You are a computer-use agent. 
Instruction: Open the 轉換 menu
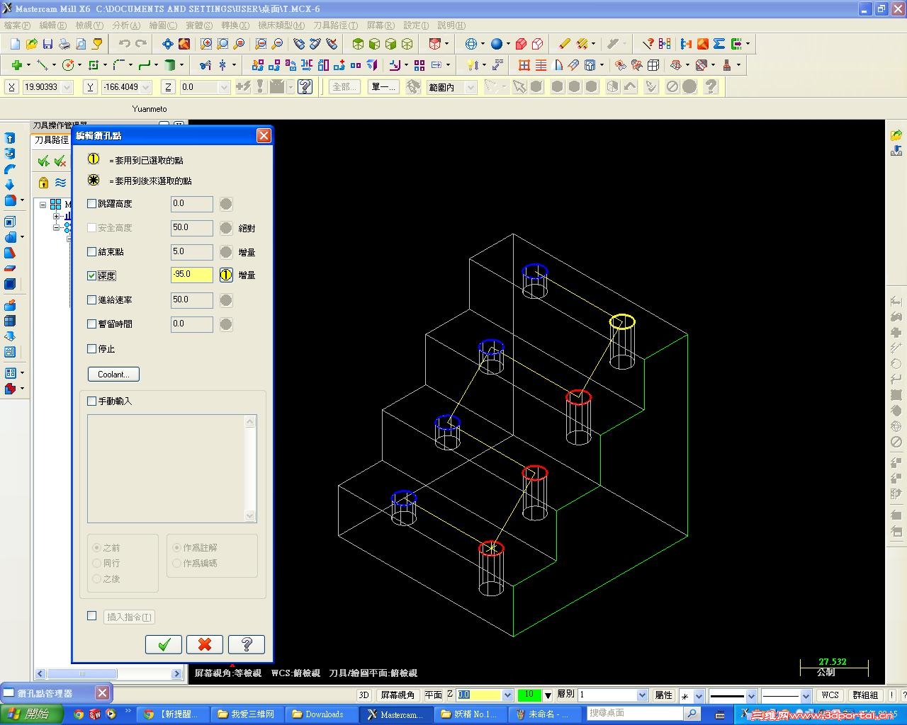point(235,25)
